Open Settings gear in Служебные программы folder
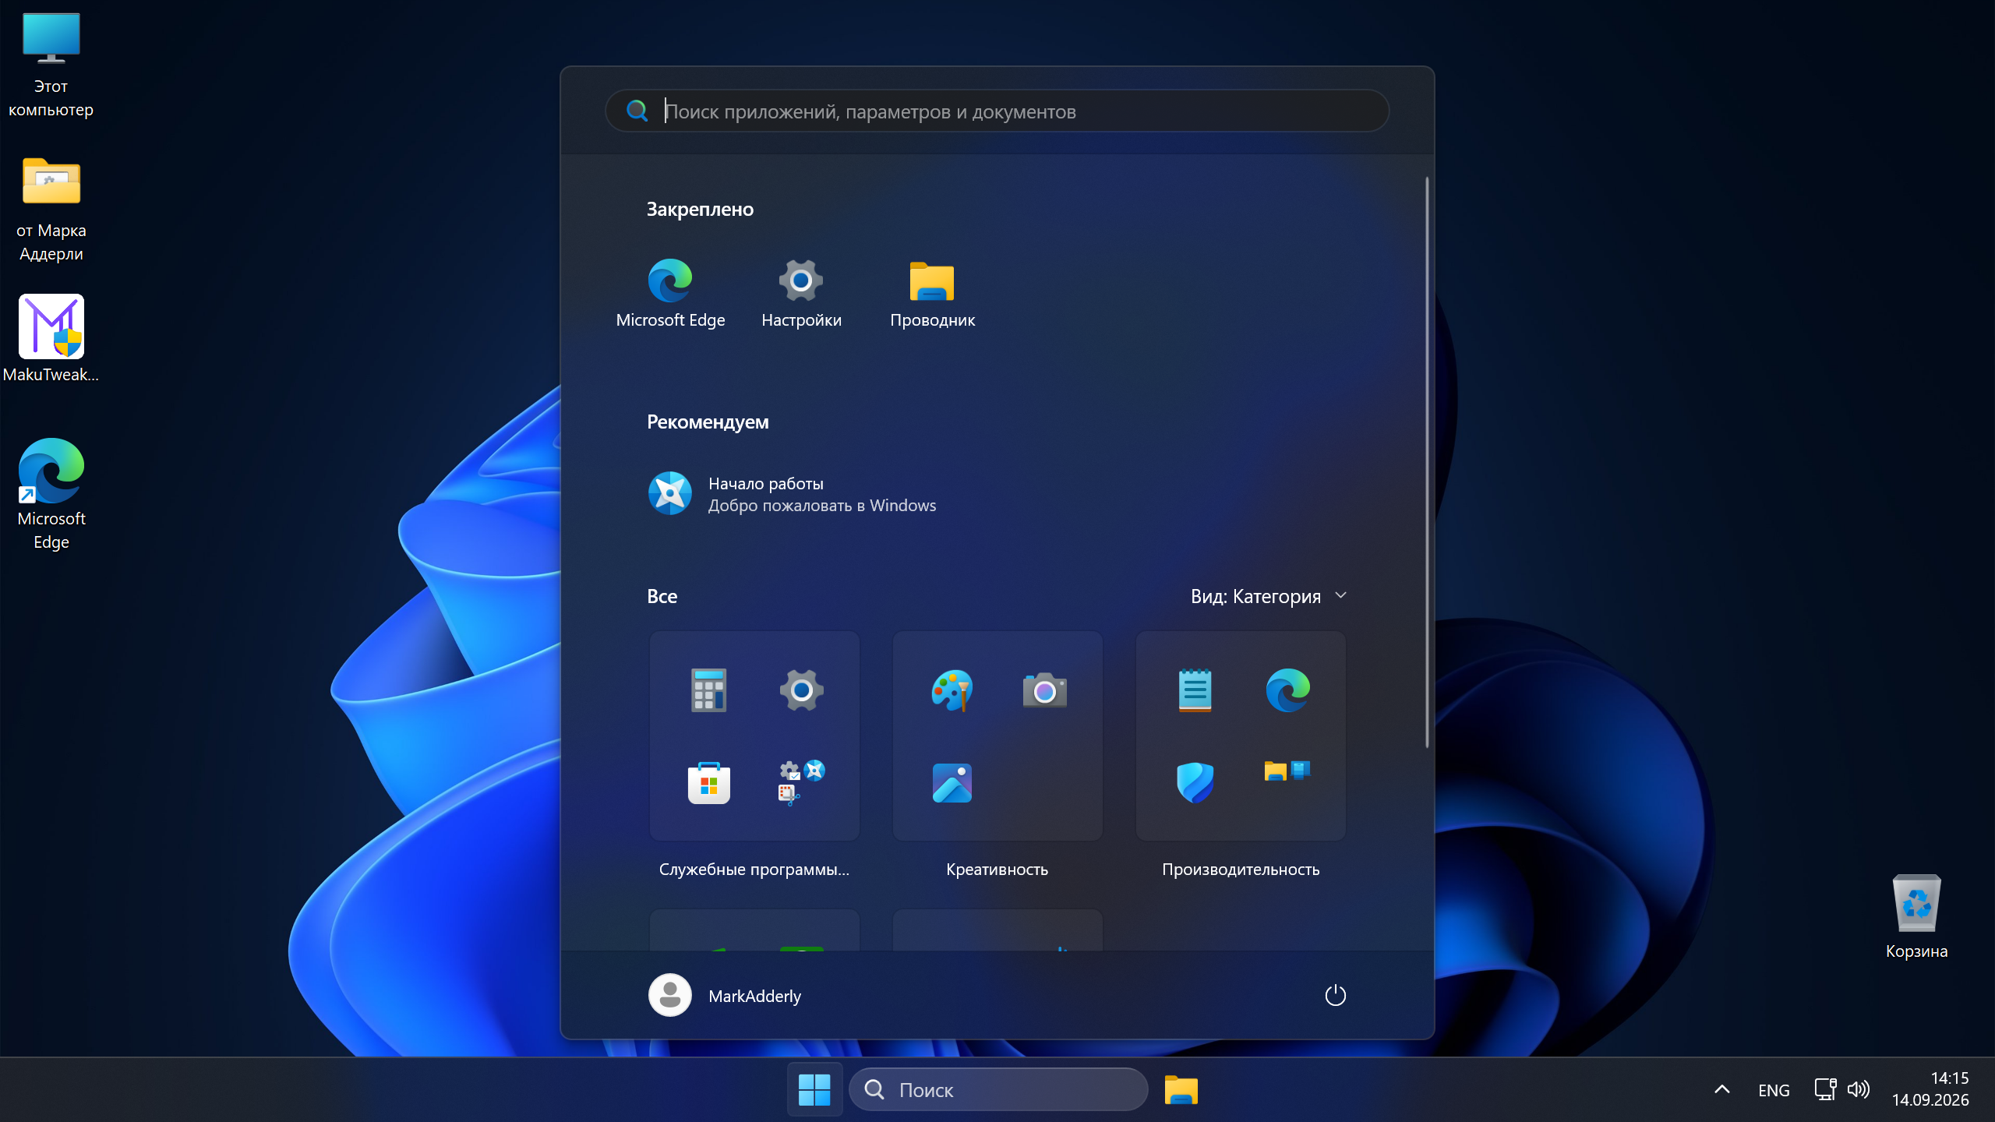The height and width of the screenshot is (1122, 1995). click(x=801, y=690)
